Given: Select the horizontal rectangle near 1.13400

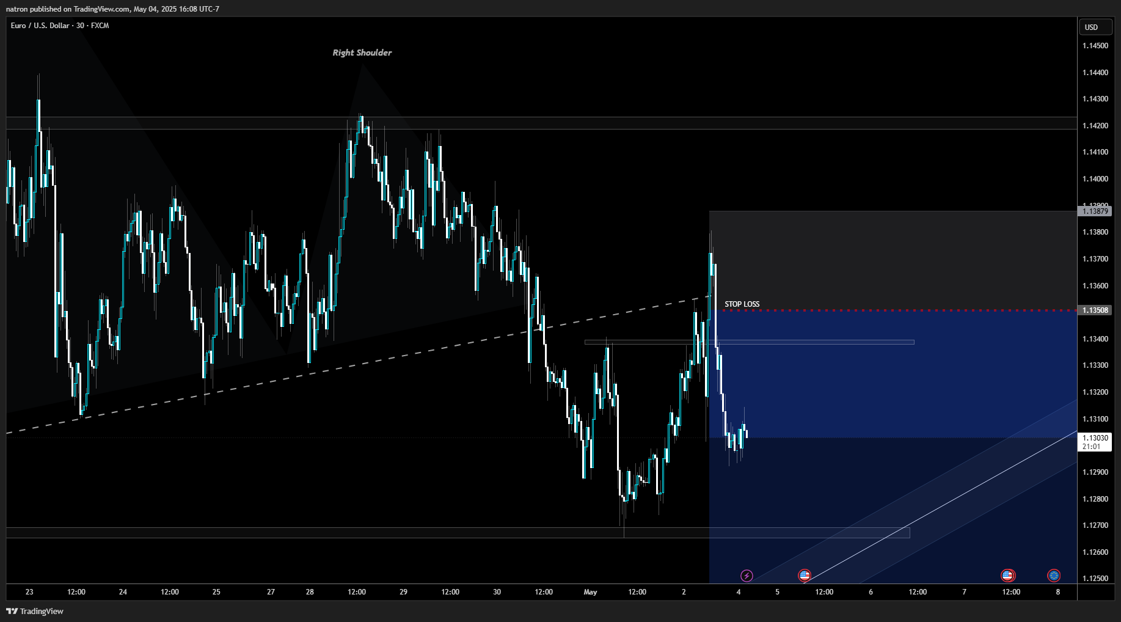Looking at the screenshot, I should (x=749, y=342).
